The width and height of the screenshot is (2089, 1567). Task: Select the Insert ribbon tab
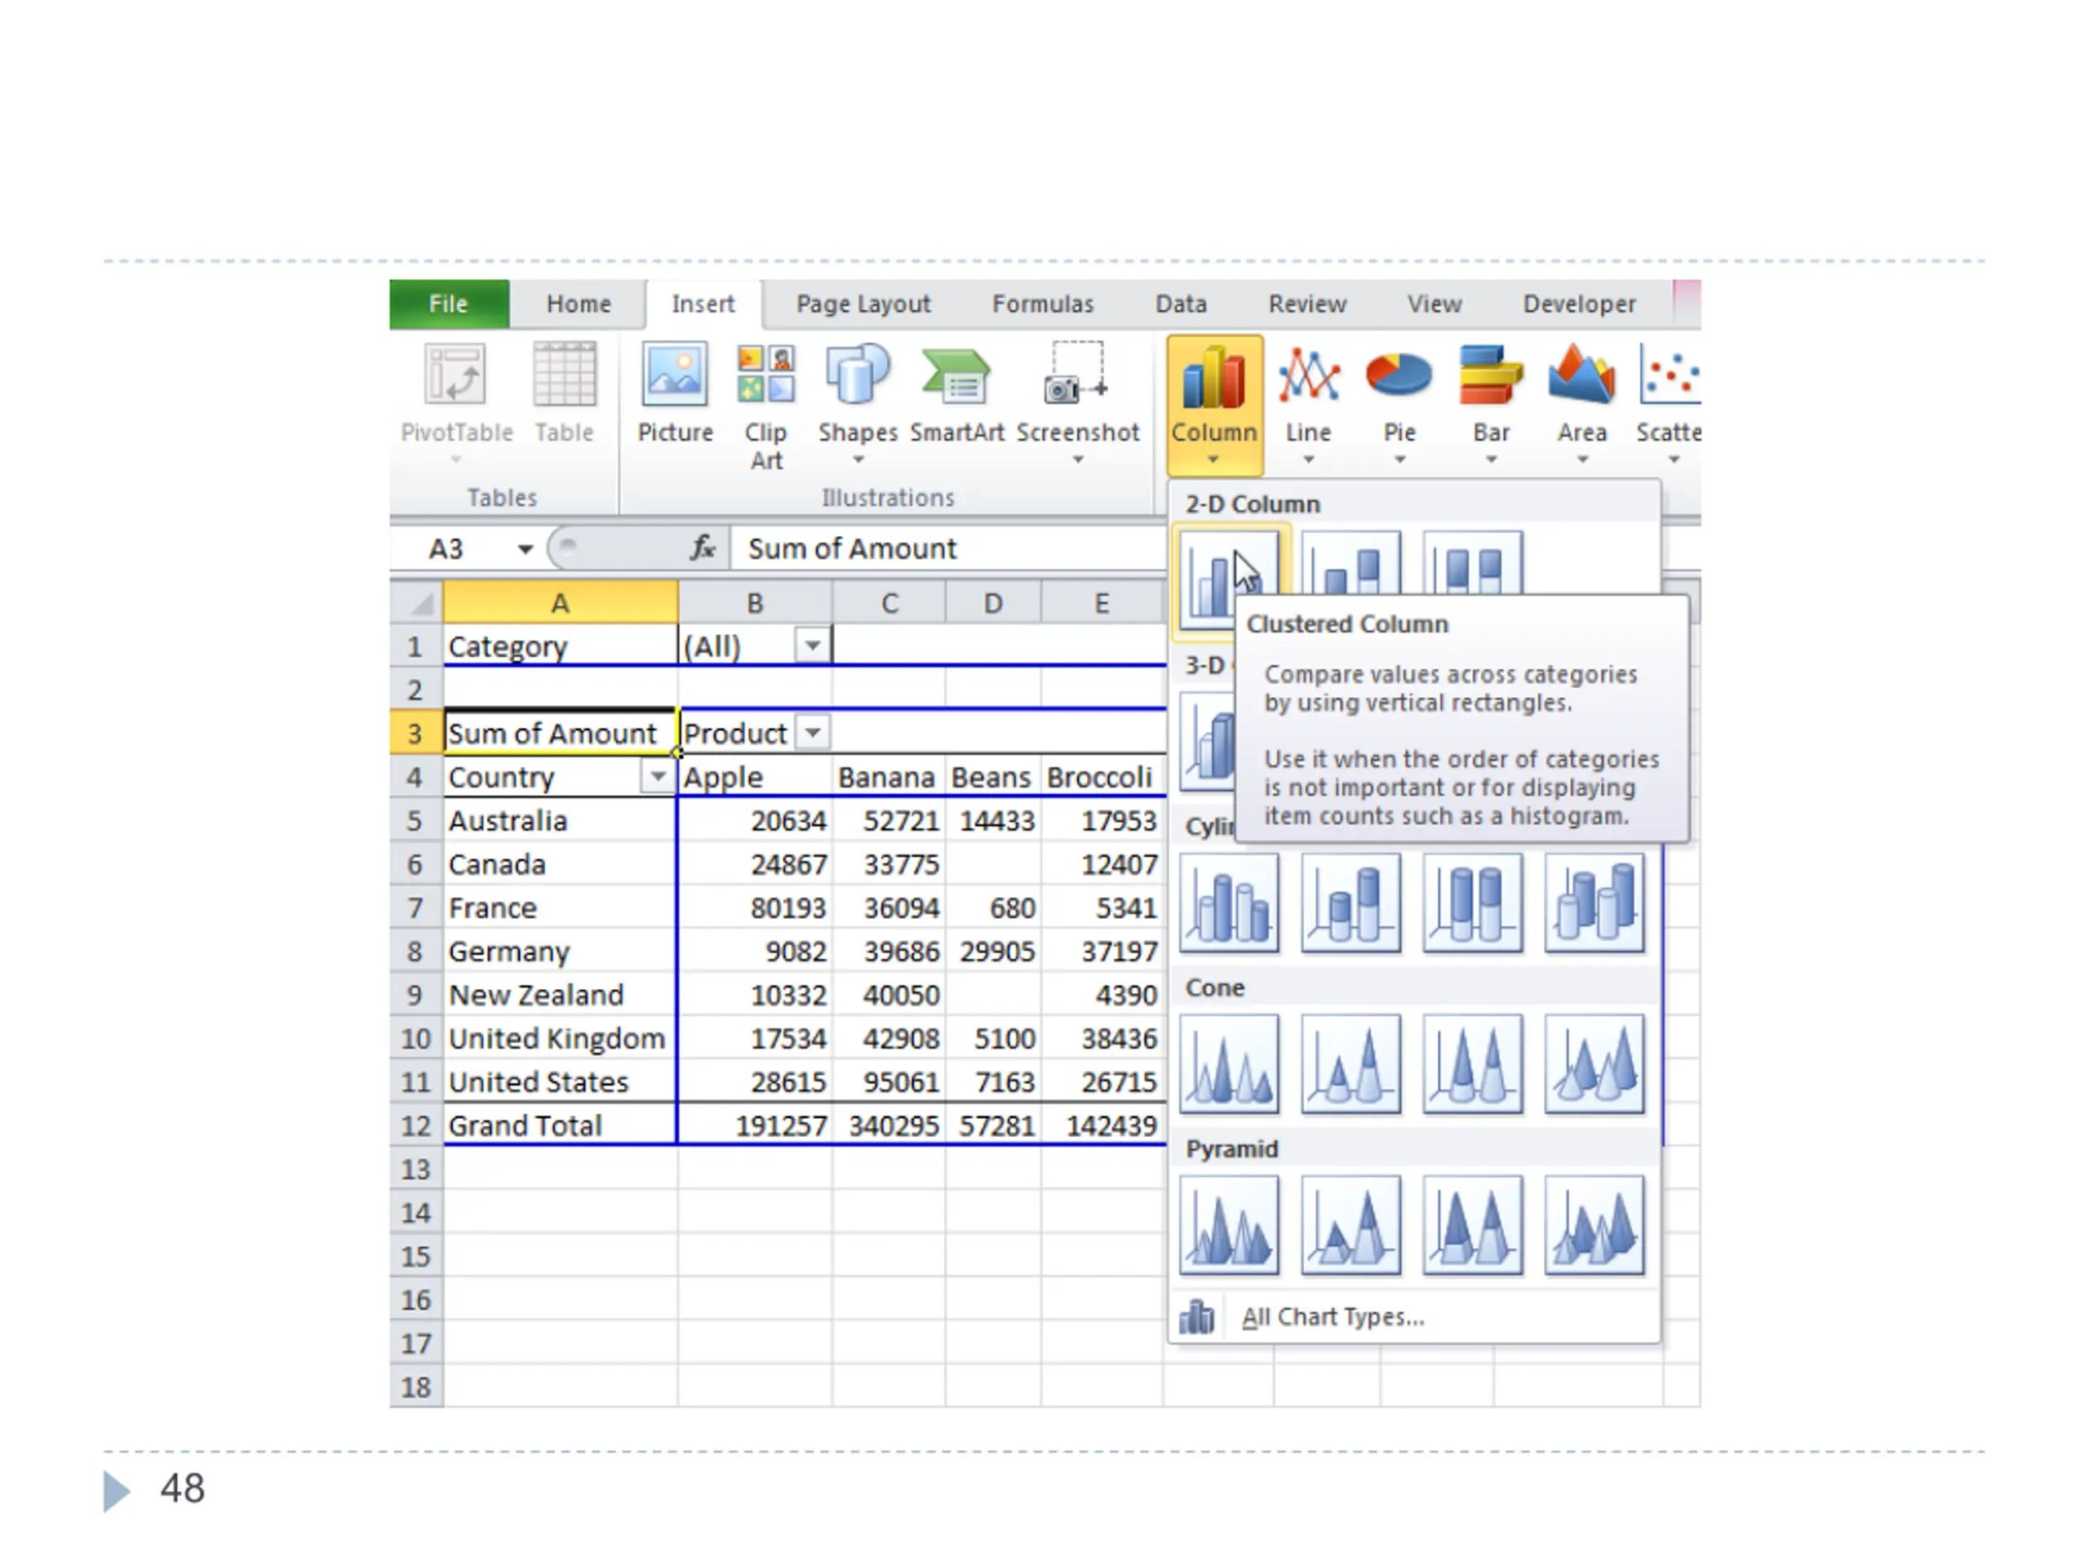tap(703, 304)
